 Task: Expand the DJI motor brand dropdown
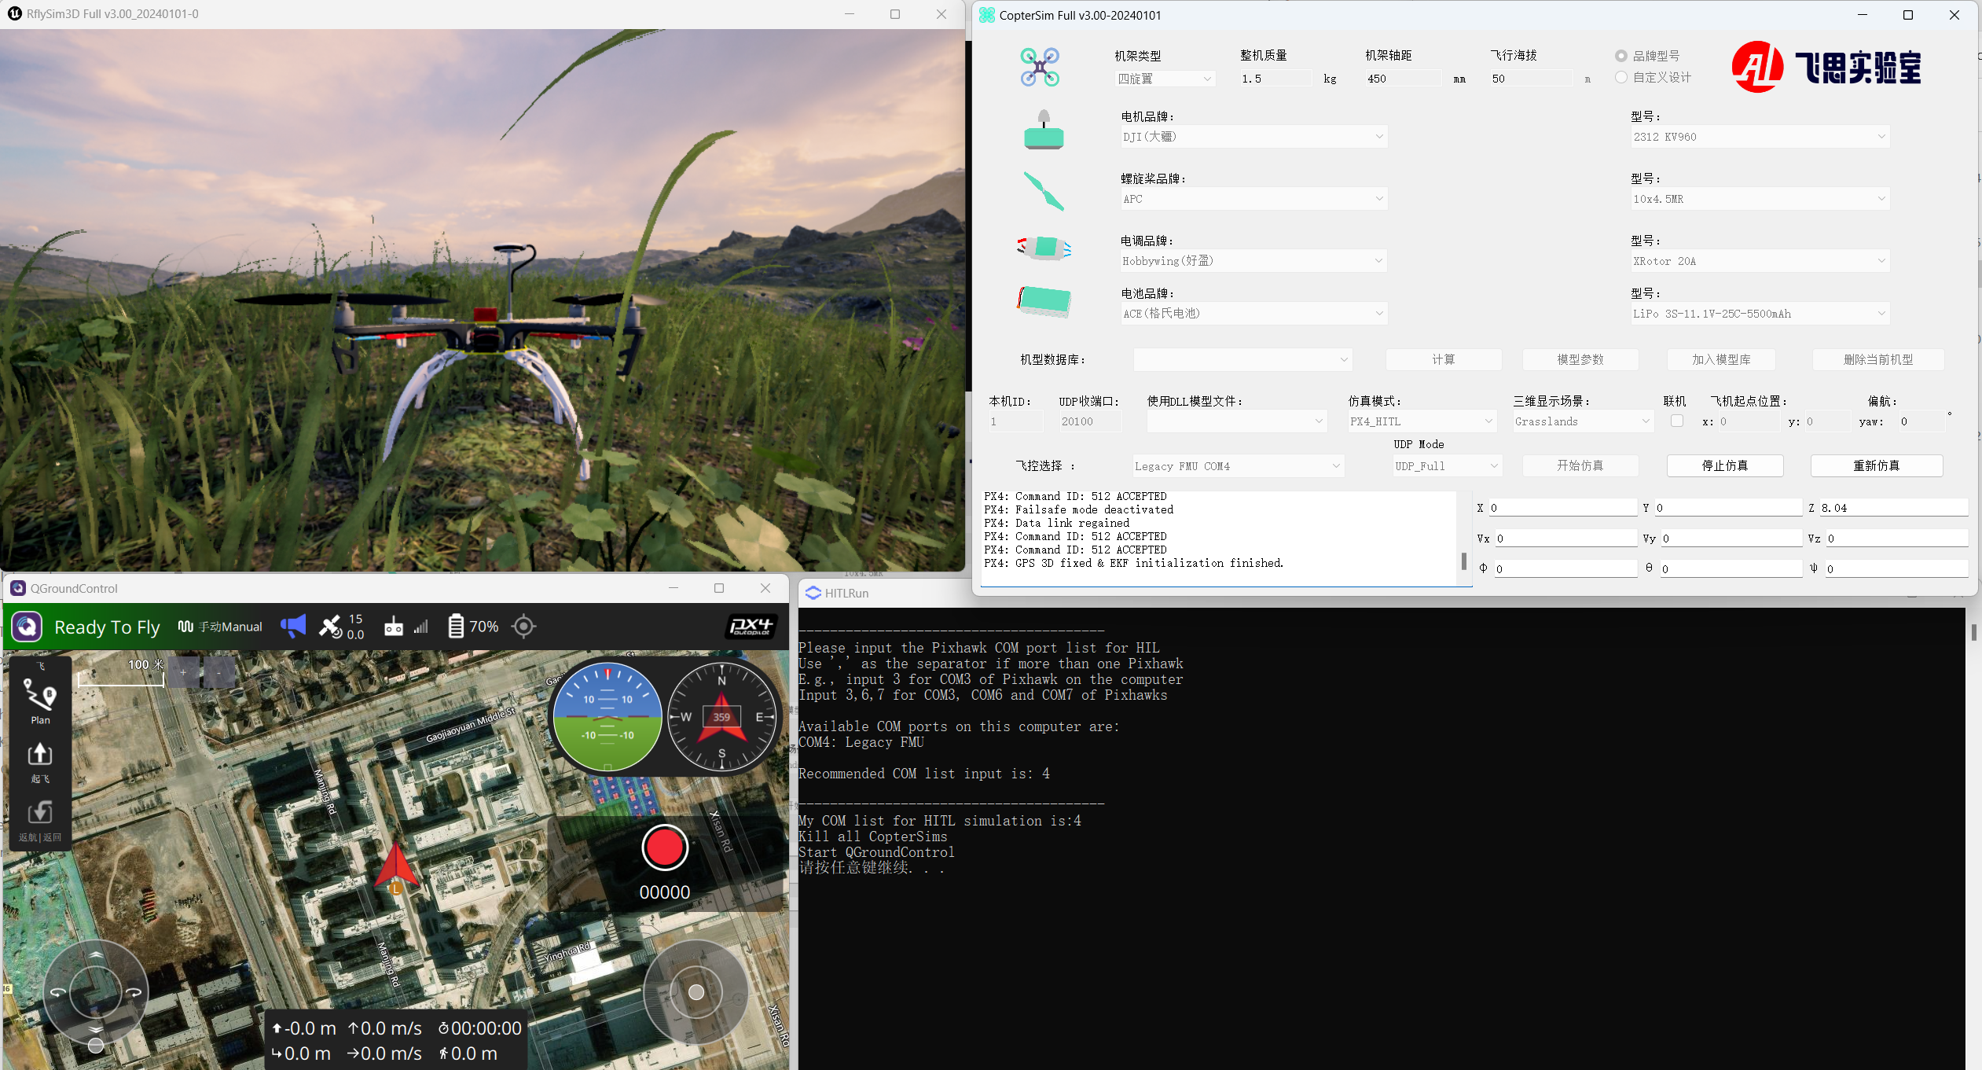pyautogui.click(x=1253, y=137)
